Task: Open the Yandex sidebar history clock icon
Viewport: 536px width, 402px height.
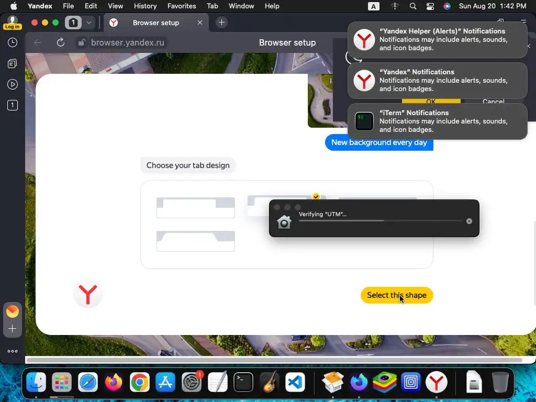Action: pos(13,42)
